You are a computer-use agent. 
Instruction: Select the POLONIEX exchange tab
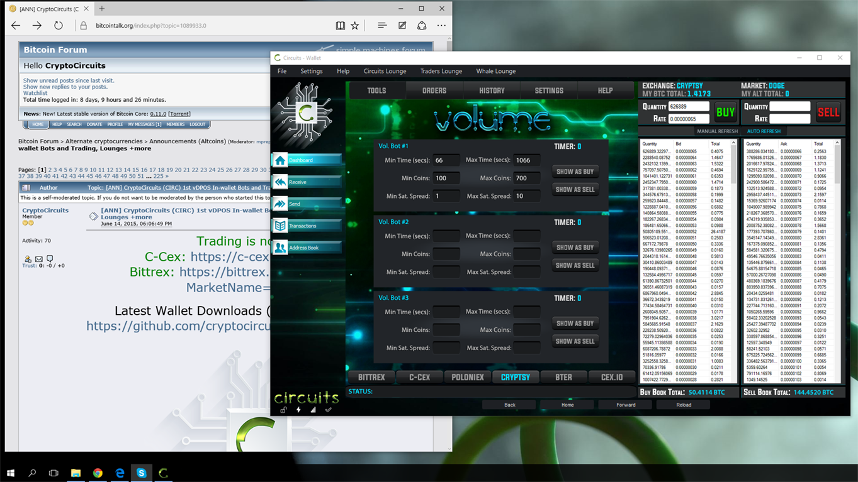(x=468, y=377)
